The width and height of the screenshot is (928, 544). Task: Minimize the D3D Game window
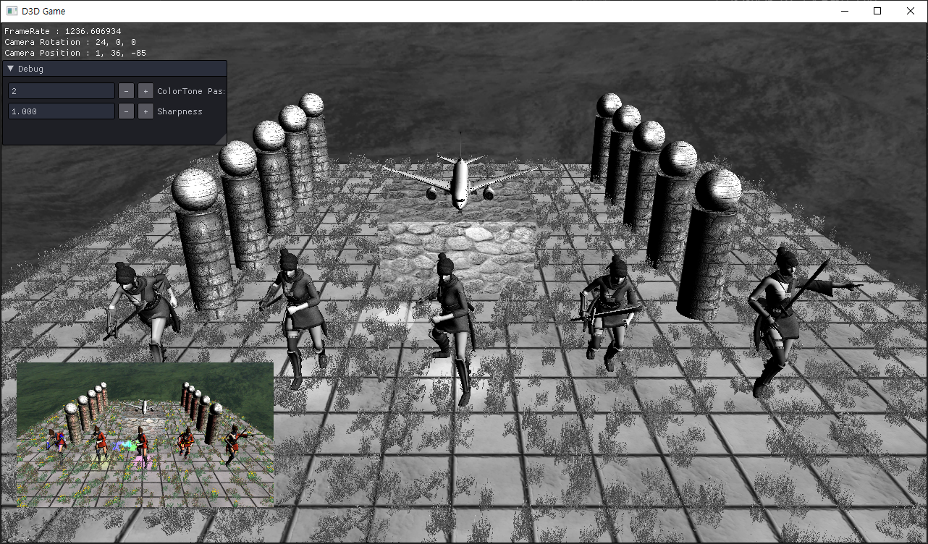pyautogui.click(x=844, y=11)
